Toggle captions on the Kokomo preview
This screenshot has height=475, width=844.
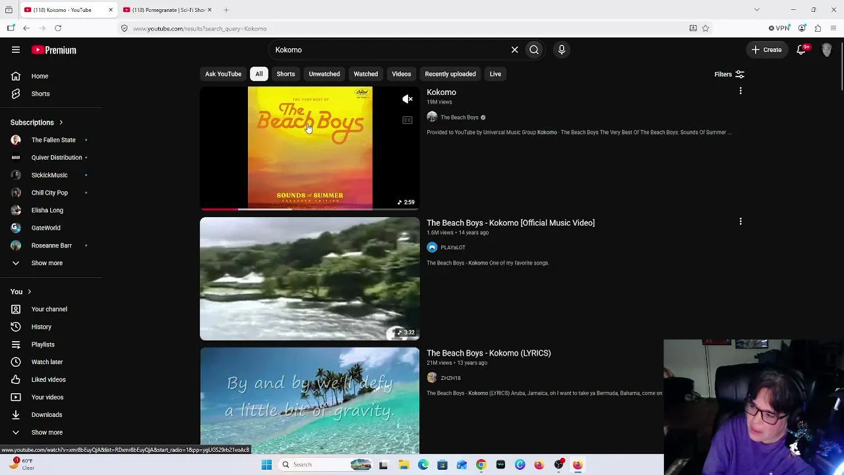pos(407,120)
